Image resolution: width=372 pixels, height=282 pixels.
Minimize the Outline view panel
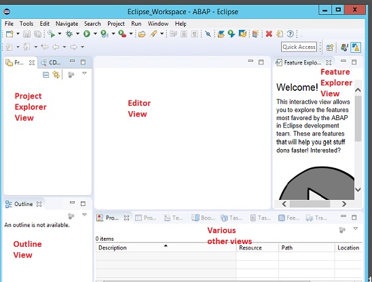coord(73,203)
